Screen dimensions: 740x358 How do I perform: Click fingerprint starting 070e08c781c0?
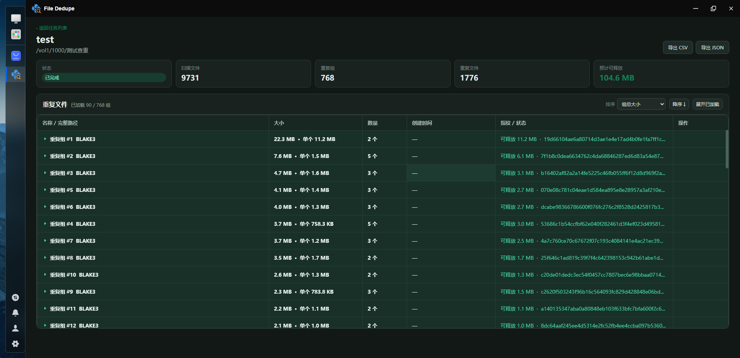tap(603, 190)
